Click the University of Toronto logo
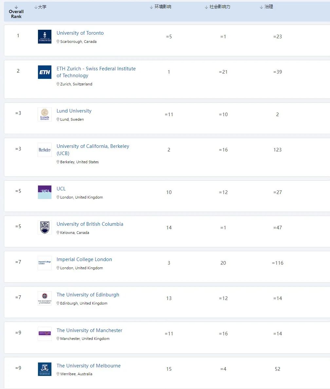 tap(45, 37)
